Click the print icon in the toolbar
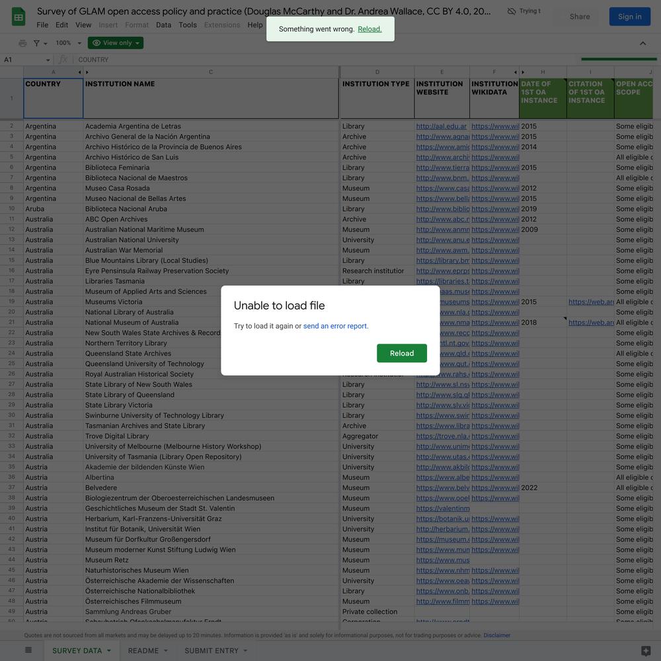Image resolution: width=661 pixels, height=661 pixels. [22, 43]
